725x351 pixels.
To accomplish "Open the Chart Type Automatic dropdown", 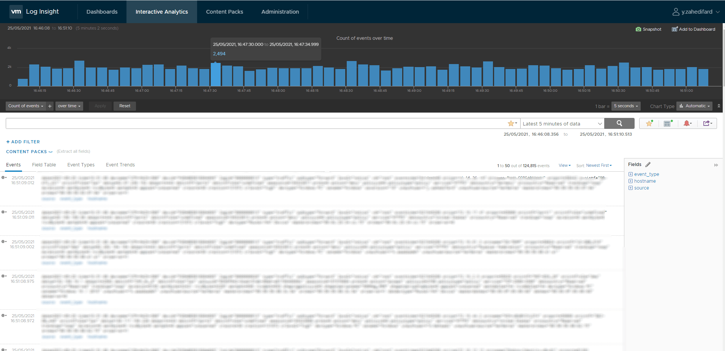I will pyautogui.click(x=694, y=106).
